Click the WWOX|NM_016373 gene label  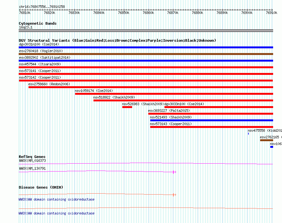click(32, 160)
